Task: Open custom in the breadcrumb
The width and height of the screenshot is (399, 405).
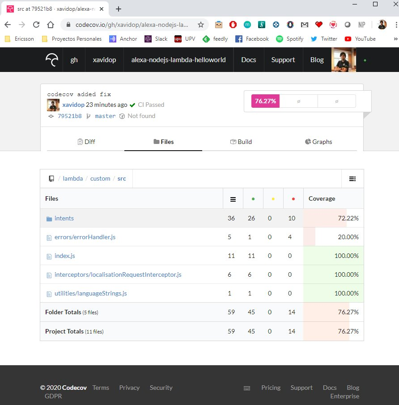Action: 100,178
